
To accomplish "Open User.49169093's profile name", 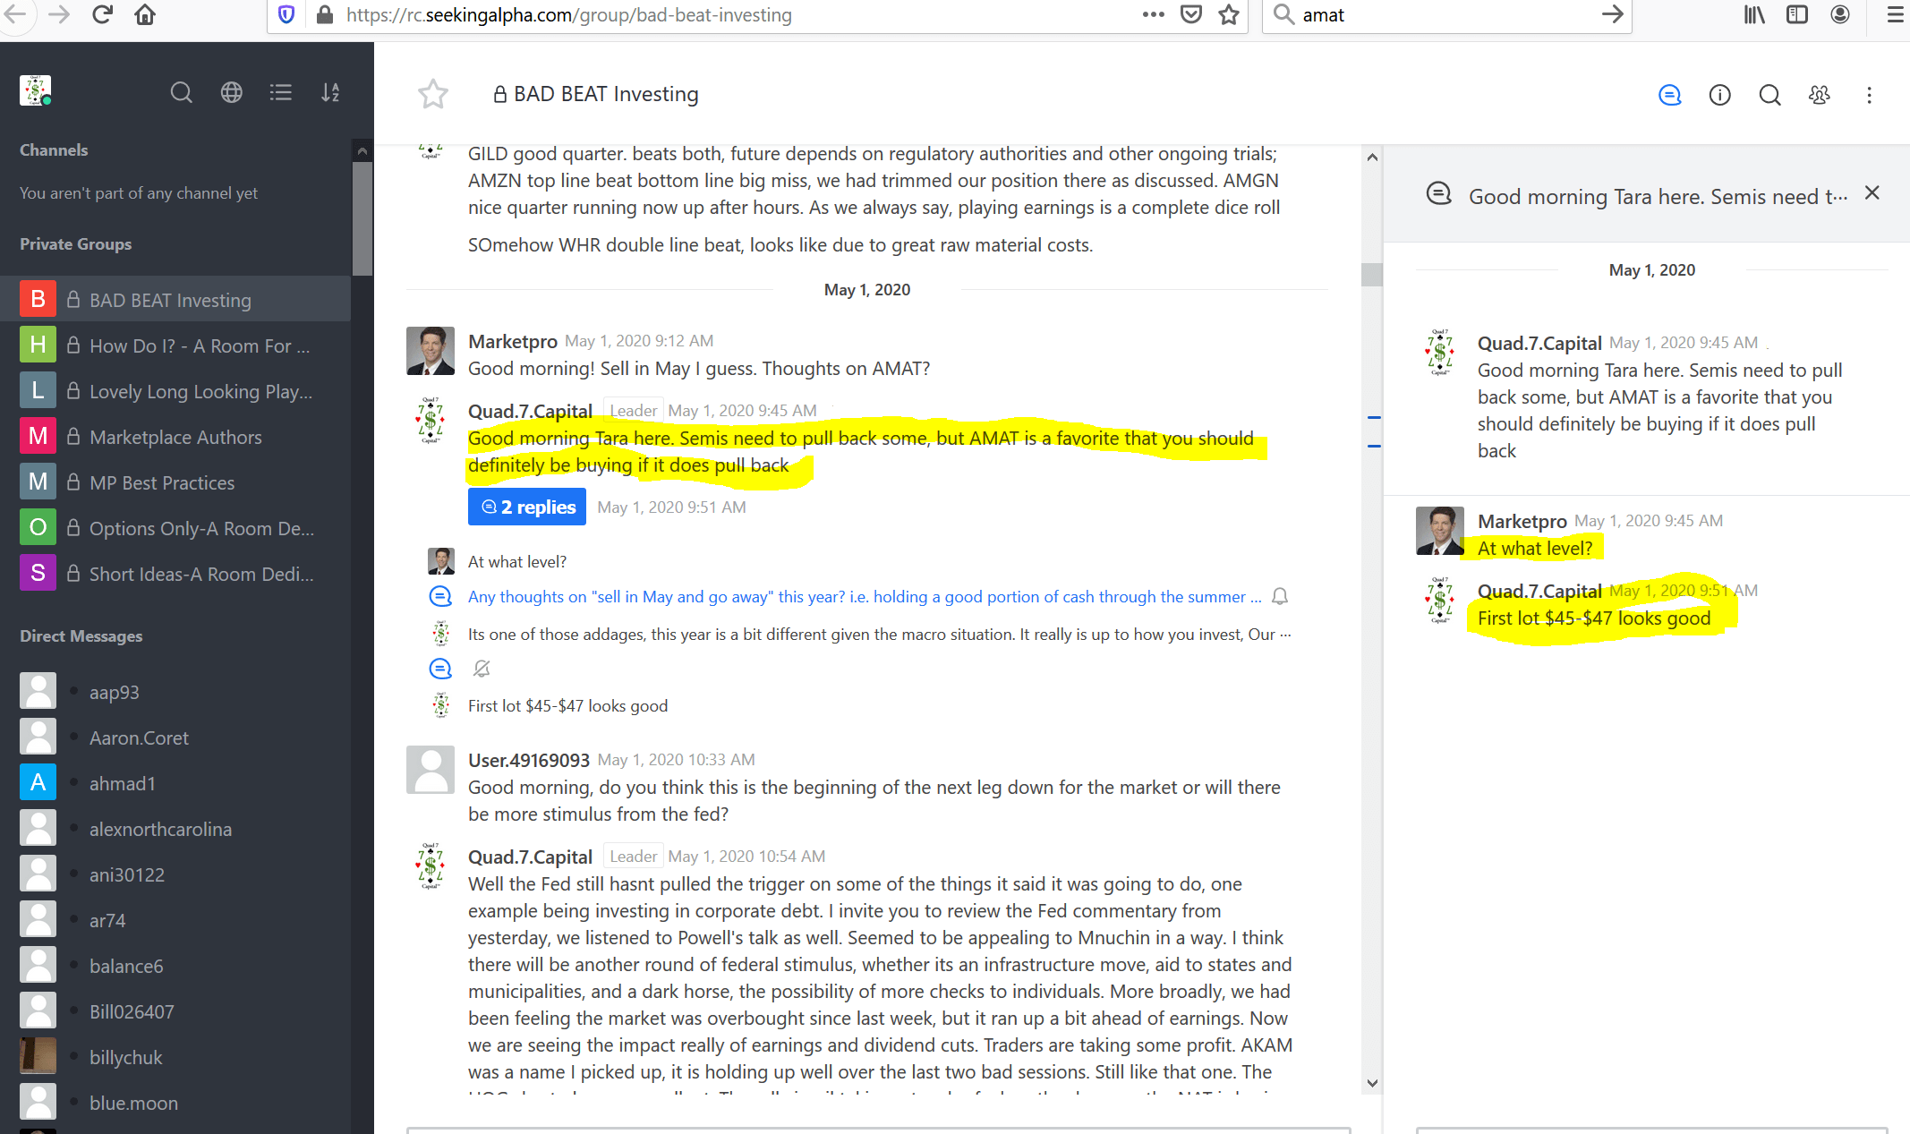I will (529, 760).
